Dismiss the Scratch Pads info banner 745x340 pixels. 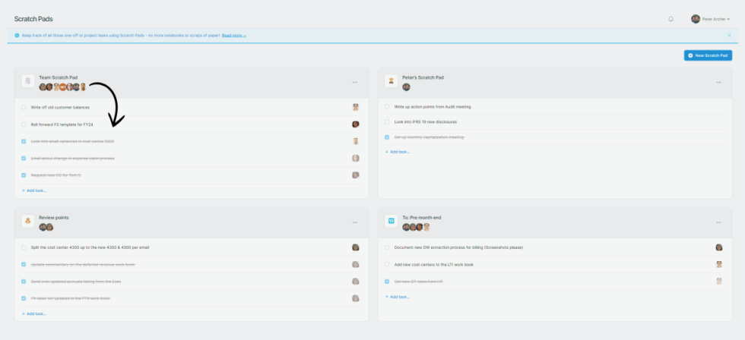(x=729, y=35)
